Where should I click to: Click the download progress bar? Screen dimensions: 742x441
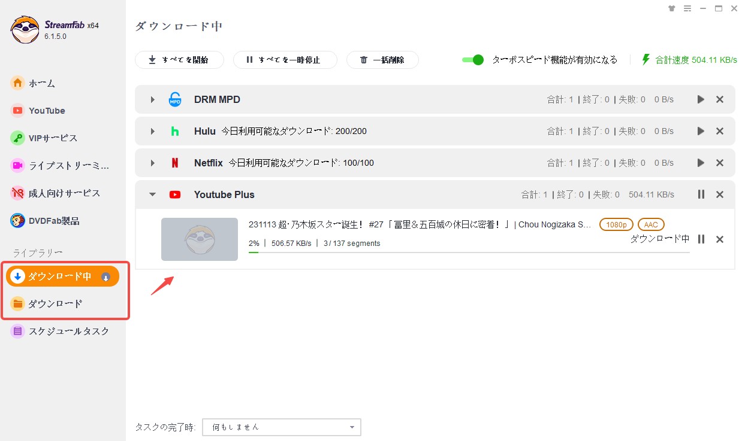pos(469,253)
